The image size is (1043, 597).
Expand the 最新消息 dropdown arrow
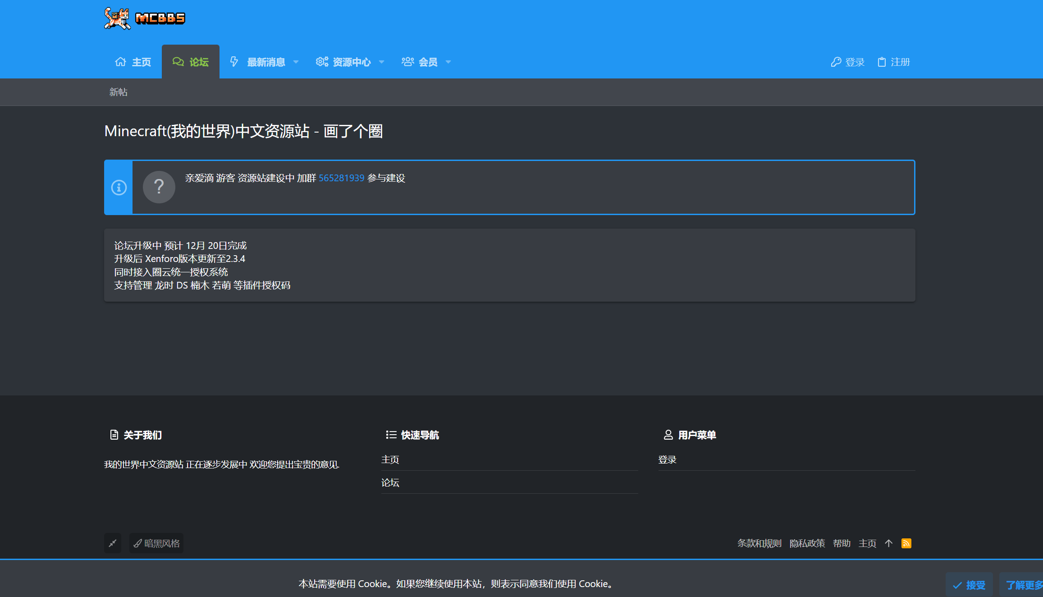pos(296,62)
